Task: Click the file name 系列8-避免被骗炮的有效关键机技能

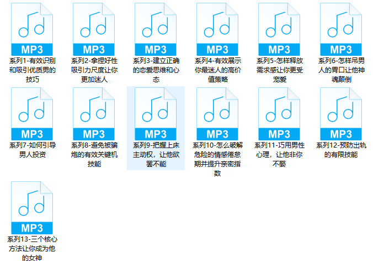Action: pyautogui.click(x=94, y=155)
